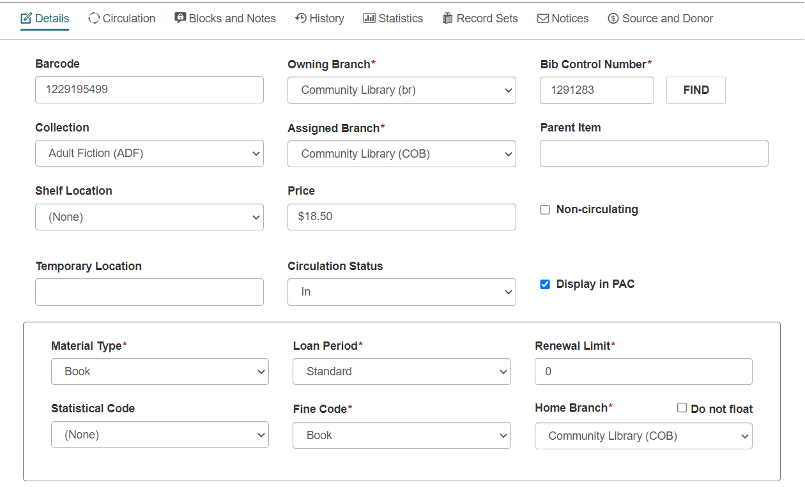The image size is (805, 487).
Task: Enable the Non-circulating checkbox
Action: [x=545, y=209]
